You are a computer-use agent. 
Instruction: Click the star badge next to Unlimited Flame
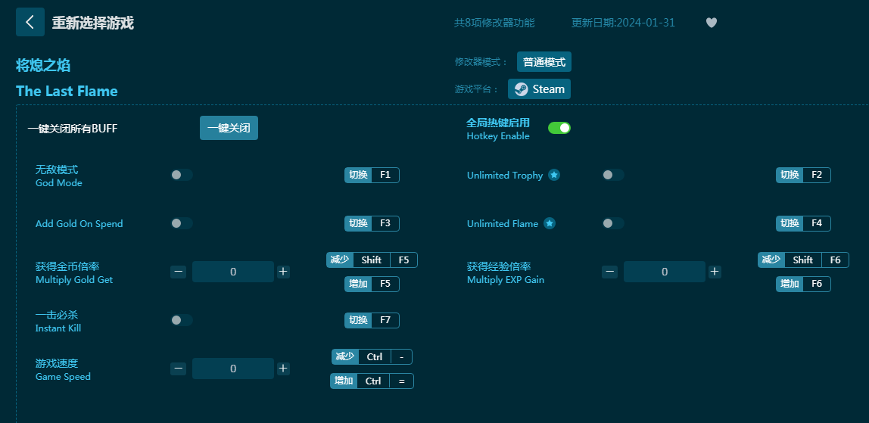point(550,223)
